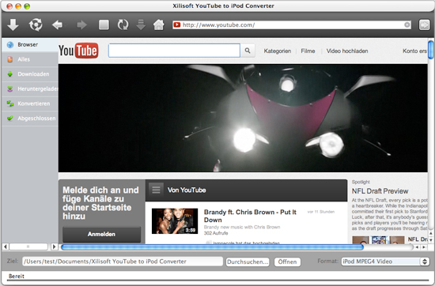This screenshot has height=286, width=435.
Task: Click the Brandy ft. Chris Brown thumbnail
Action: [175, 221]
